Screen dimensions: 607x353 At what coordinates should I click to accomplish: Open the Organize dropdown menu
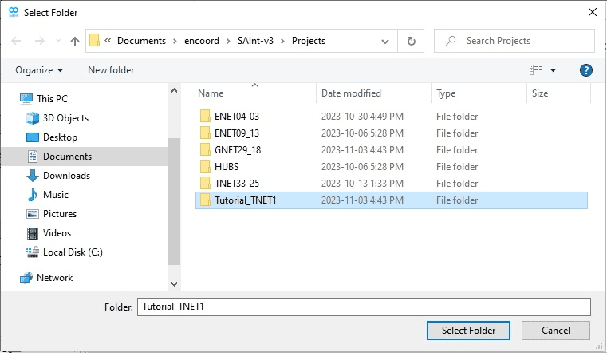click(x=38, y=70)
